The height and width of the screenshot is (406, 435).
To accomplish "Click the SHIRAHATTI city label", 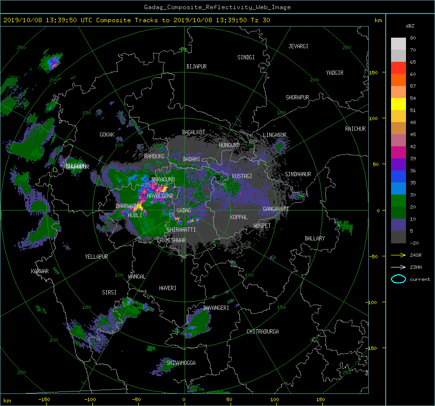I will point(181,230).
